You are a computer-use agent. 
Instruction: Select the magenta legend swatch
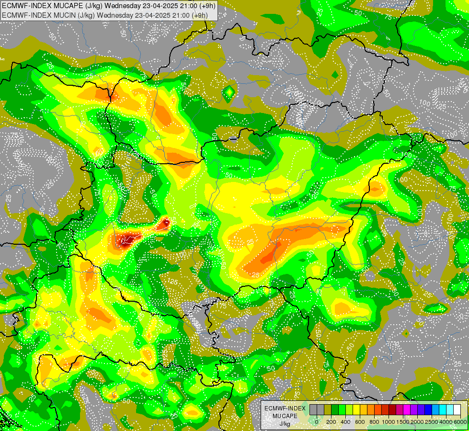pos(407,410)
